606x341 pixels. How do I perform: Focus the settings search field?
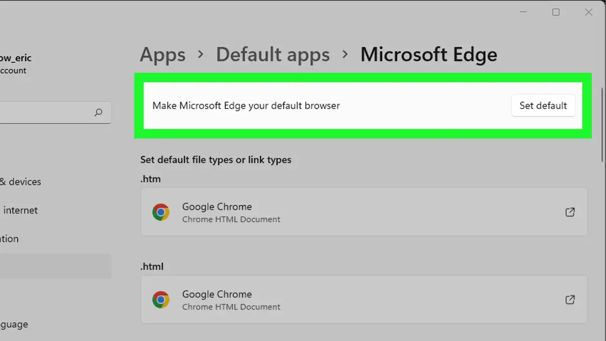tap(55, 112)
